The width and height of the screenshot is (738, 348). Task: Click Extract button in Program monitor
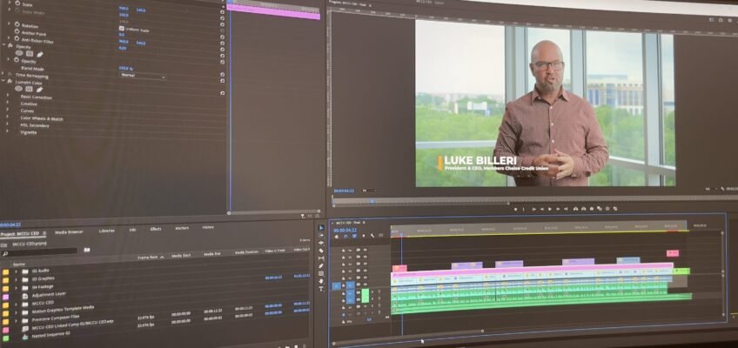coord(584,209)
